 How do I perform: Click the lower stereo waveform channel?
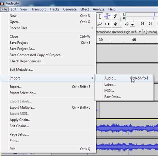coord(127,146)
